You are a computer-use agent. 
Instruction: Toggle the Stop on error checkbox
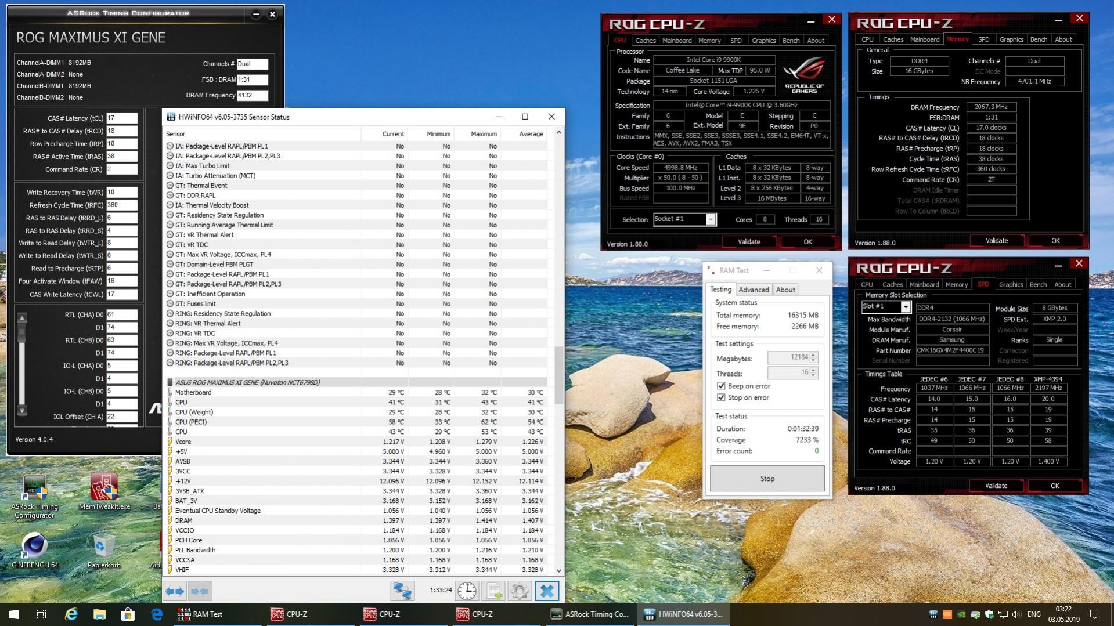pyautogui.click(x=721, y=397)
